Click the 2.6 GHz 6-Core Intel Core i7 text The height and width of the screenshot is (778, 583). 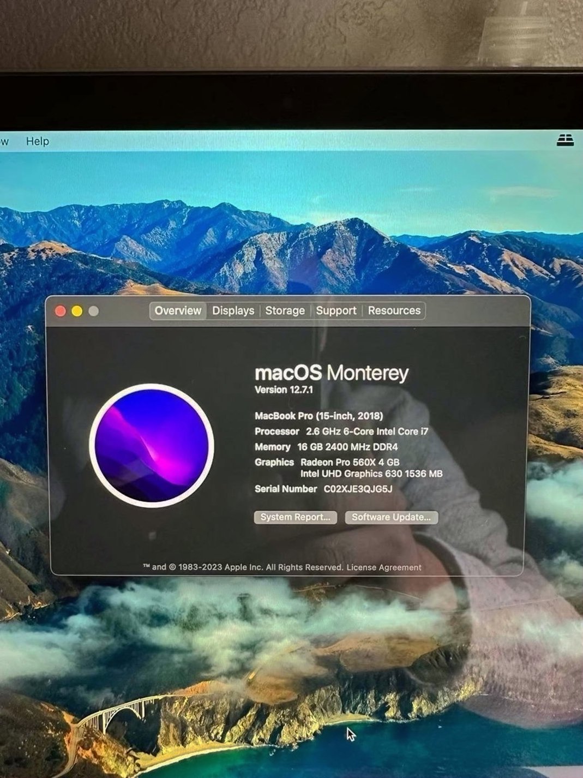(x=367, y=432)
